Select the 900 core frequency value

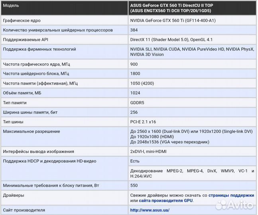(x=134, y=64)
